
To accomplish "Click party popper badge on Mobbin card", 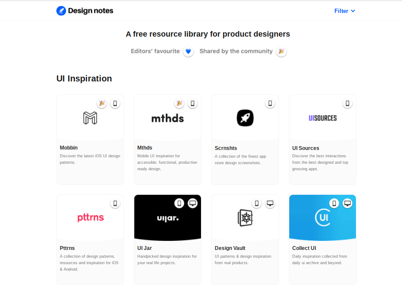I will pyautogui.click(x=102, y=103).
